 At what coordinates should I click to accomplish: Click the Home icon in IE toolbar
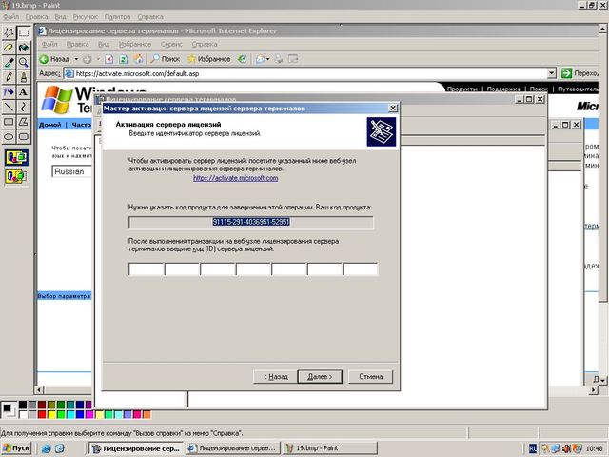coord(138,59)
